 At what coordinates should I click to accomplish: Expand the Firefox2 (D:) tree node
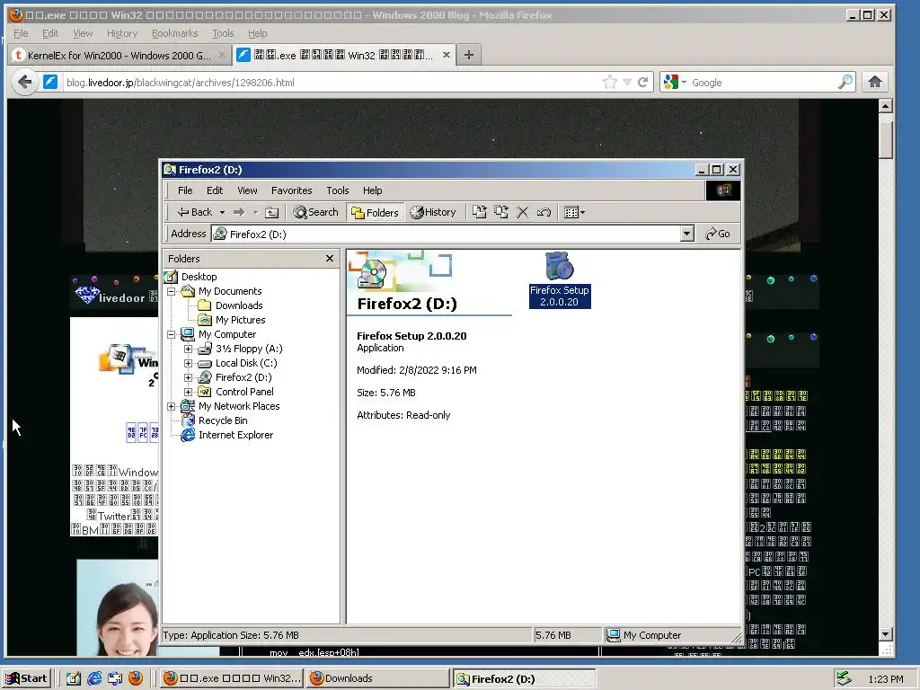point(189,378)
